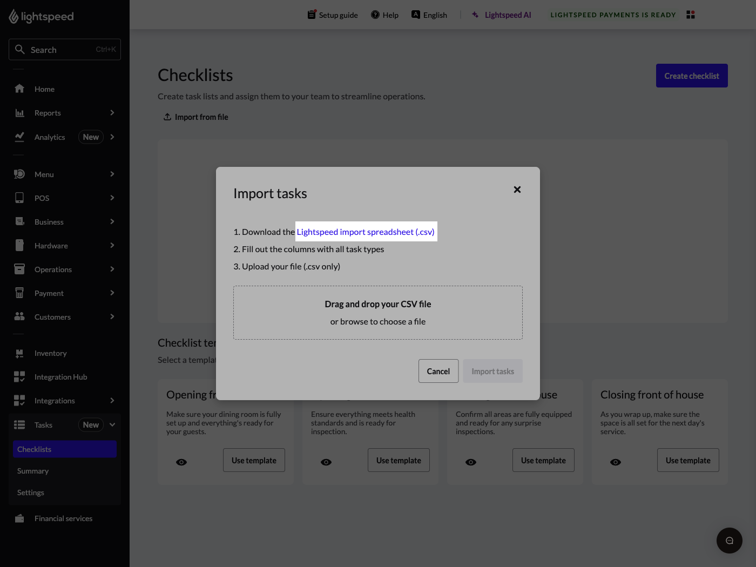Open the chat bubble in the bottom corner
Viewport: 756px width, 567px height.
729,540
